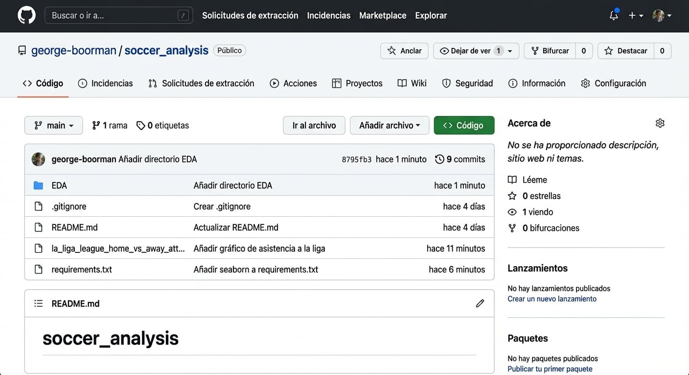
Task: Open the star count showing 0
Action: click(662, 51)
